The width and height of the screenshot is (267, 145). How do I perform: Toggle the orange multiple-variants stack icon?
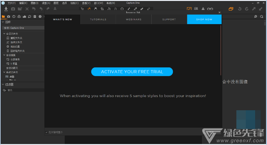(231, 9)
